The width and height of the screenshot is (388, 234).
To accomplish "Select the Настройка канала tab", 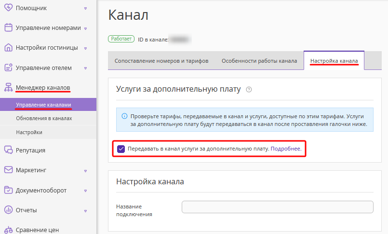I will tap(334, 61).
